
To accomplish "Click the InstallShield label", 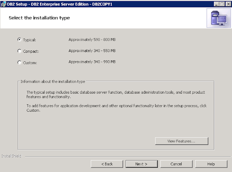I will pyautogui.click(x=12, y=156).
